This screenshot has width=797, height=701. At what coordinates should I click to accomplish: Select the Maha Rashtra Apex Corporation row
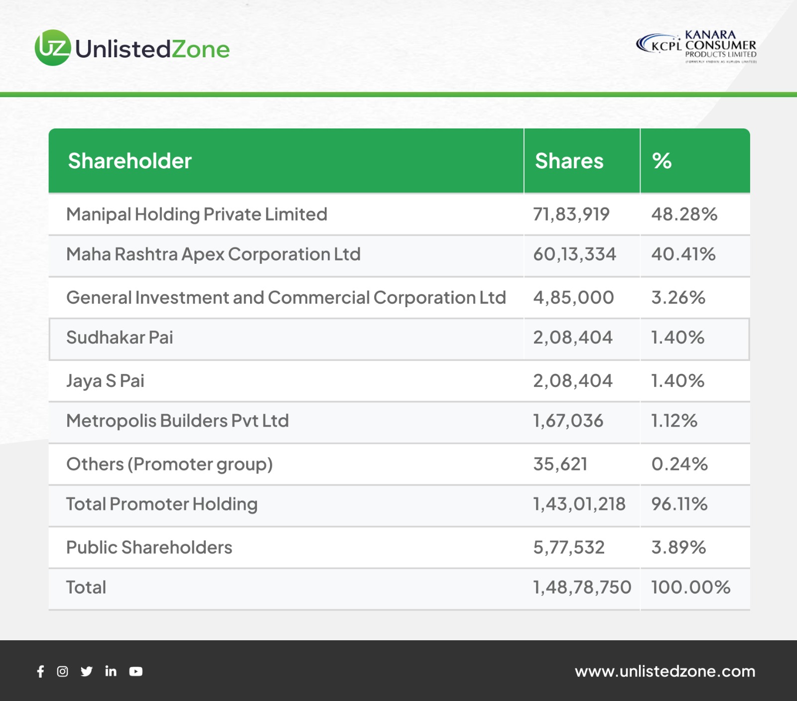click(213, 254)
